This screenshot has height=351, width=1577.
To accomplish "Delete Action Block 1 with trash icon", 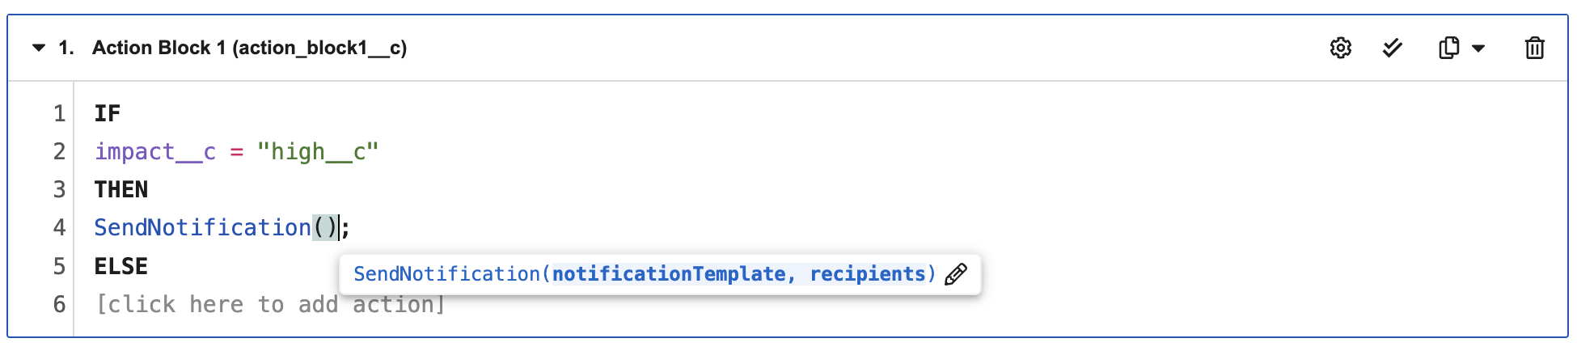I will [x=1534, y=48].
